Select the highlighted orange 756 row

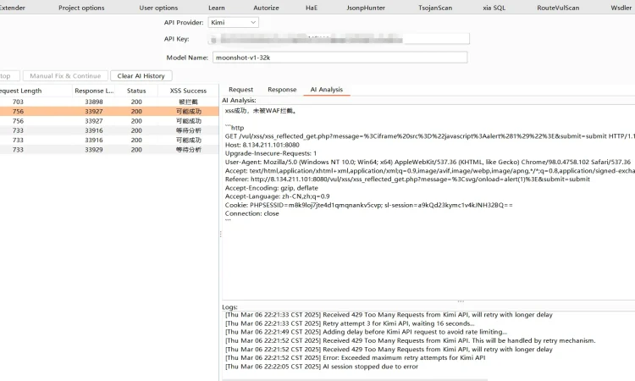pyautogui.click(x=109, y=112)
